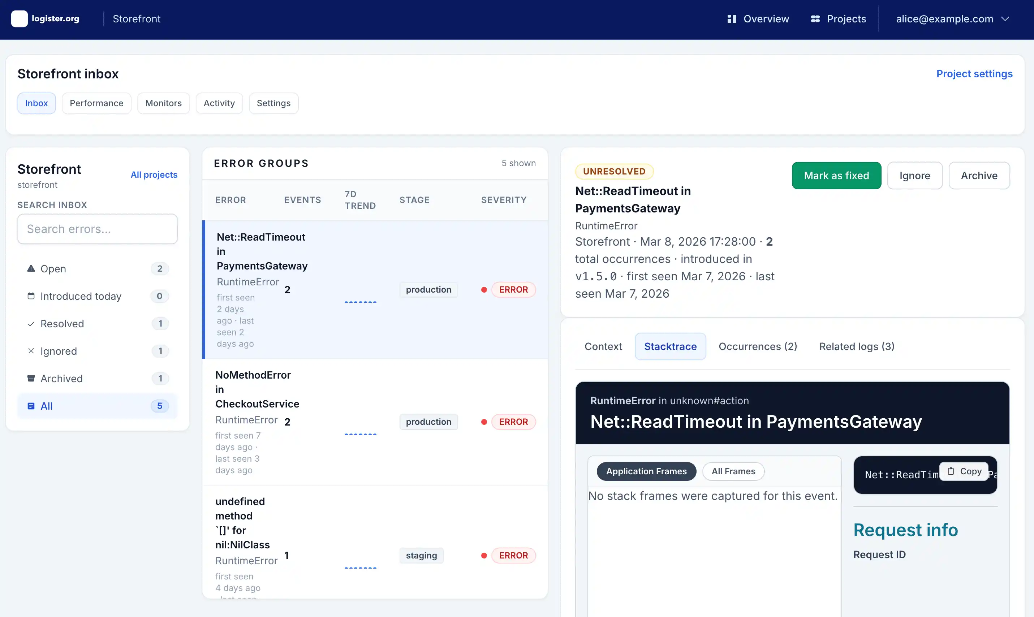The height and width of the screenshot is (617, 1034).
Task: Click the Projects grid icon
Action: [816, 19]
